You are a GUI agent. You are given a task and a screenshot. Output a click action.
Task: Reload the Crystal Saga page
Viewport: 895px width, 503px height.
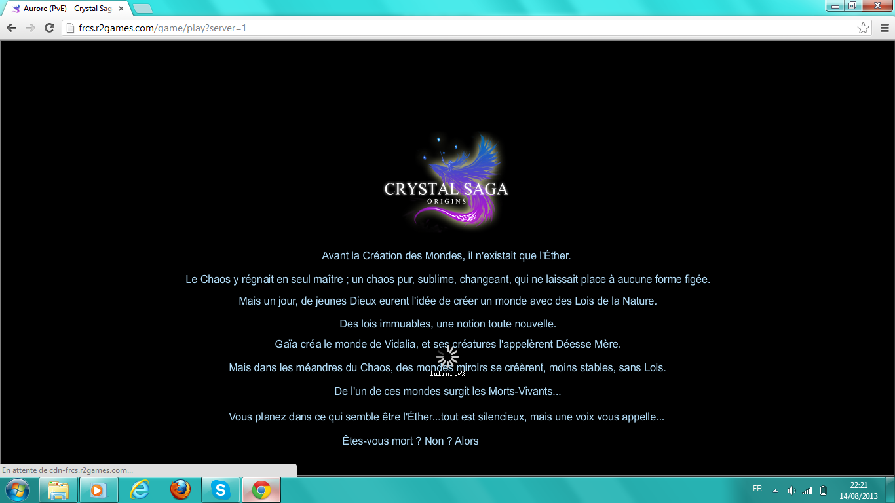[49, 28]
